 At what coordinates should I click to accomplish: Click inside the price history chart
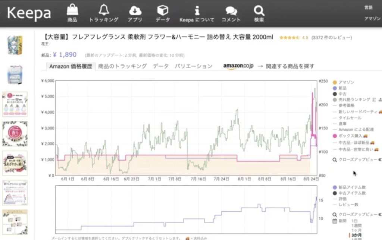coord(187,128)
